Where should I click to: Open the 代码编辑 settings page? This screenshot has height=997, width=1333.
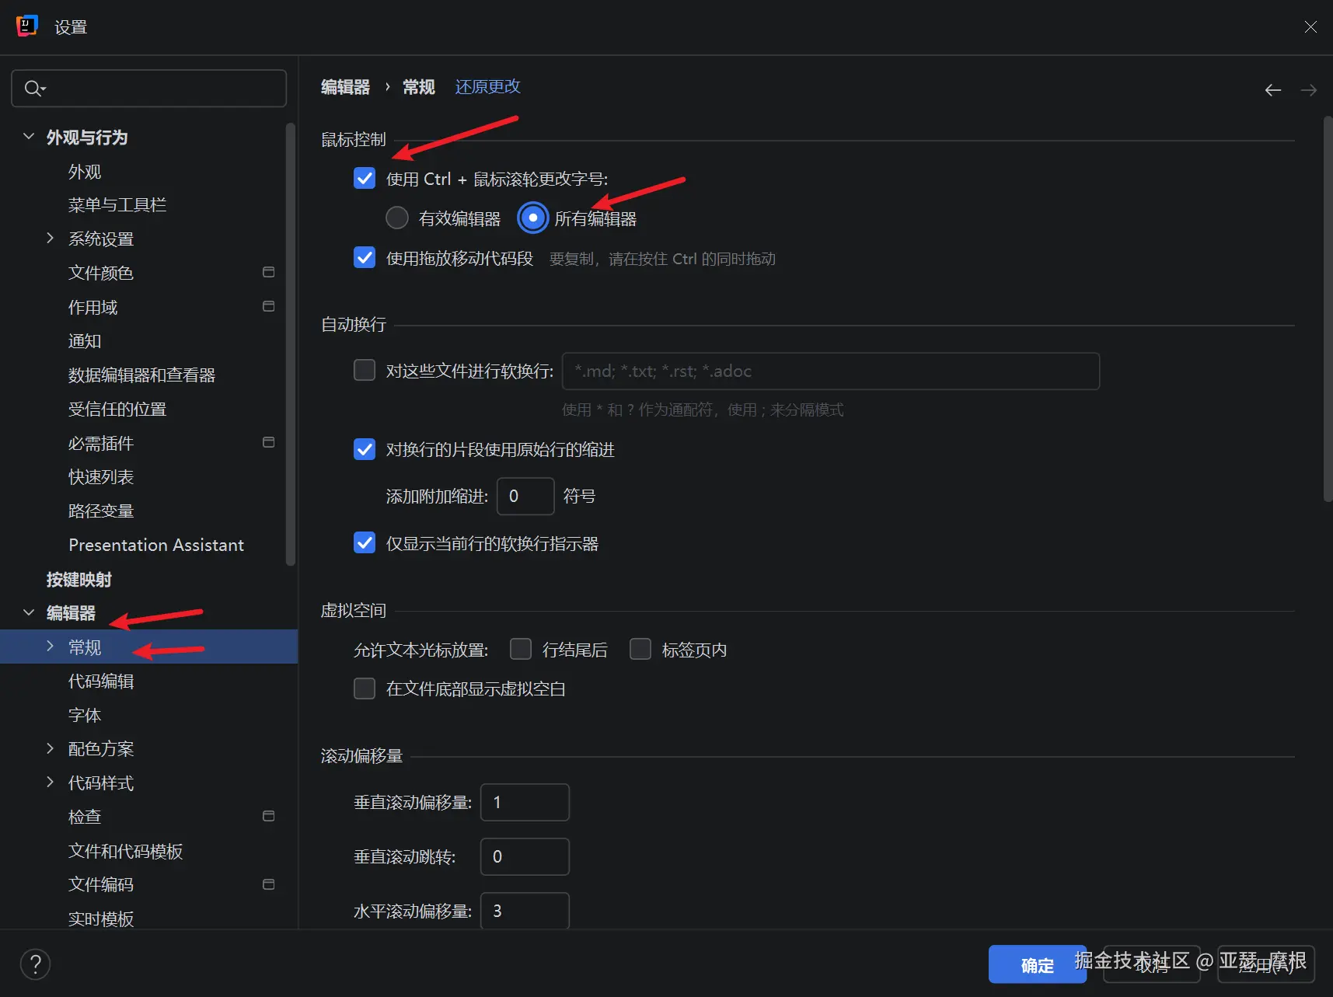[x=101, y=681]
